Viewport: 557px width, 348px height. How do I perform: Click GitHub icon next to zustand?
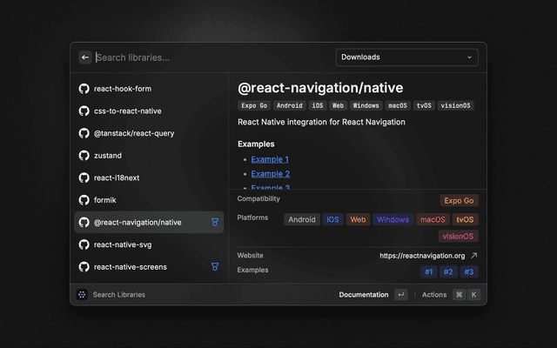click(x=84, y=156)
